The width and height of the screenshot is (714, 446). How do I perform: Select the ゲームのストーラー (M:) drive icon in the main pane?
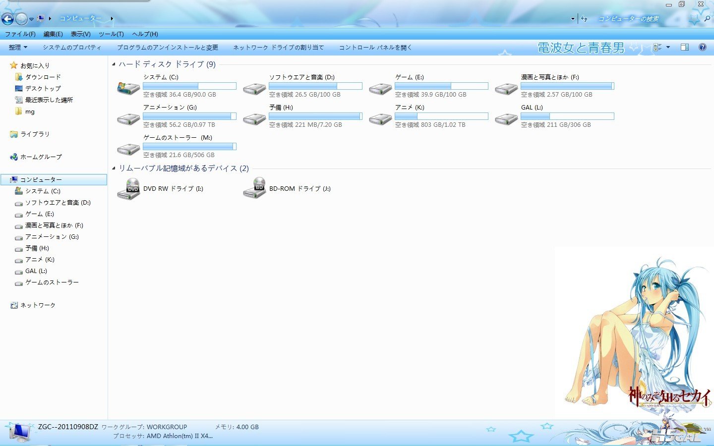tap(128, 149)
